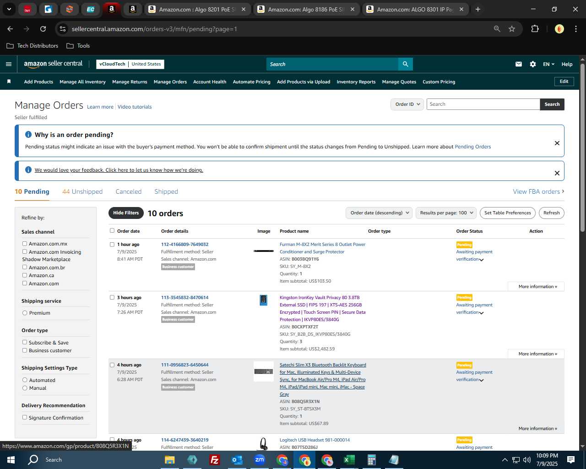Screen dimensions: 586x469
Task: Select the Premium shipping service radio
Action: pyautogui.click(x=25, y=313)
